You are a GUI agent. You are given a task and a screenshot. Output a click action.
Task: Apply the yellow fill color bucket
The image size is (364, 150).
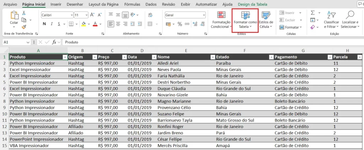[84, 24]
